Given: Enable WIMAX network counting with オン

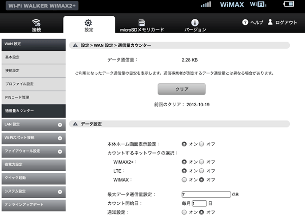Looking at the screenshot, I should tap(184, 179).
